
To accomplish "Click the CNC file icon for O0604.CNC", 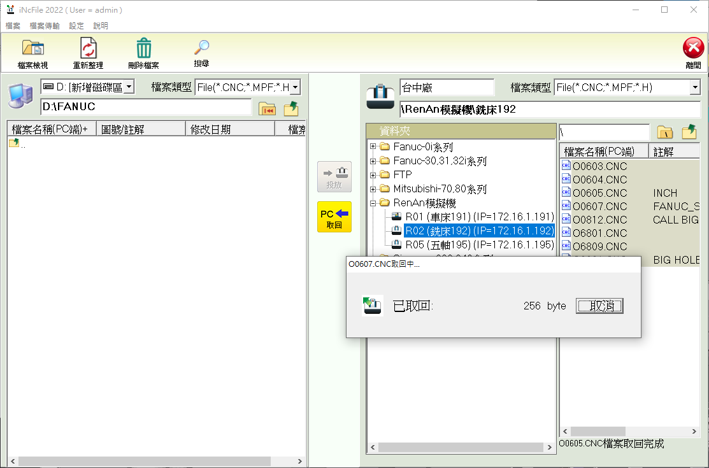I will (566, 179).
